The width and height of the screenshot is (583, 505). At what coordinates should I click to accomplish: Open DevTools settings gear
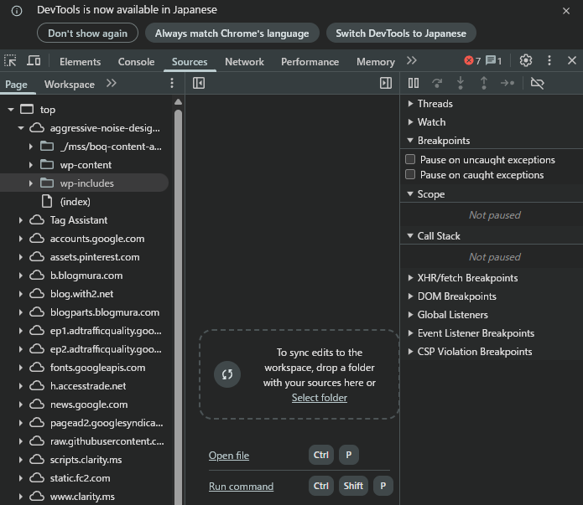tap(526, 61)
